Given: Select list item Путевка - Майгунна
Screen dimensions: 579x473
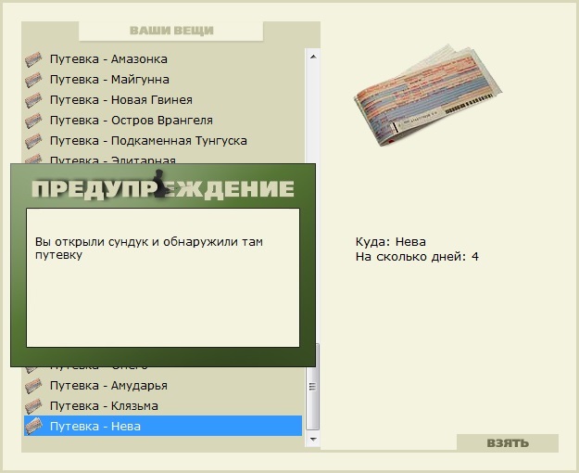Looking at the screenshot, I should [x=163, y=80].
